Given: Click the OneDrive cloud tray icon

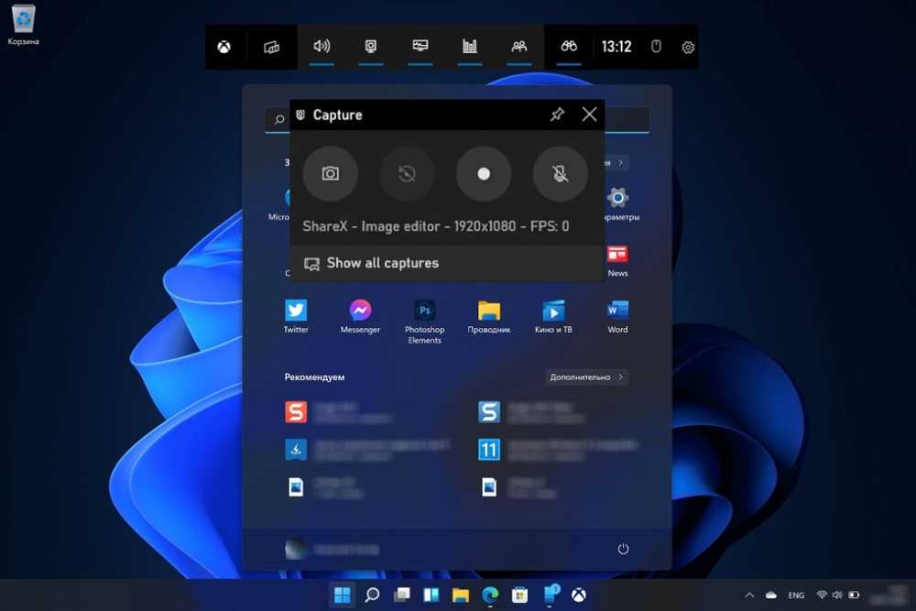Looking at the screenshot, I should pos(771,595).
